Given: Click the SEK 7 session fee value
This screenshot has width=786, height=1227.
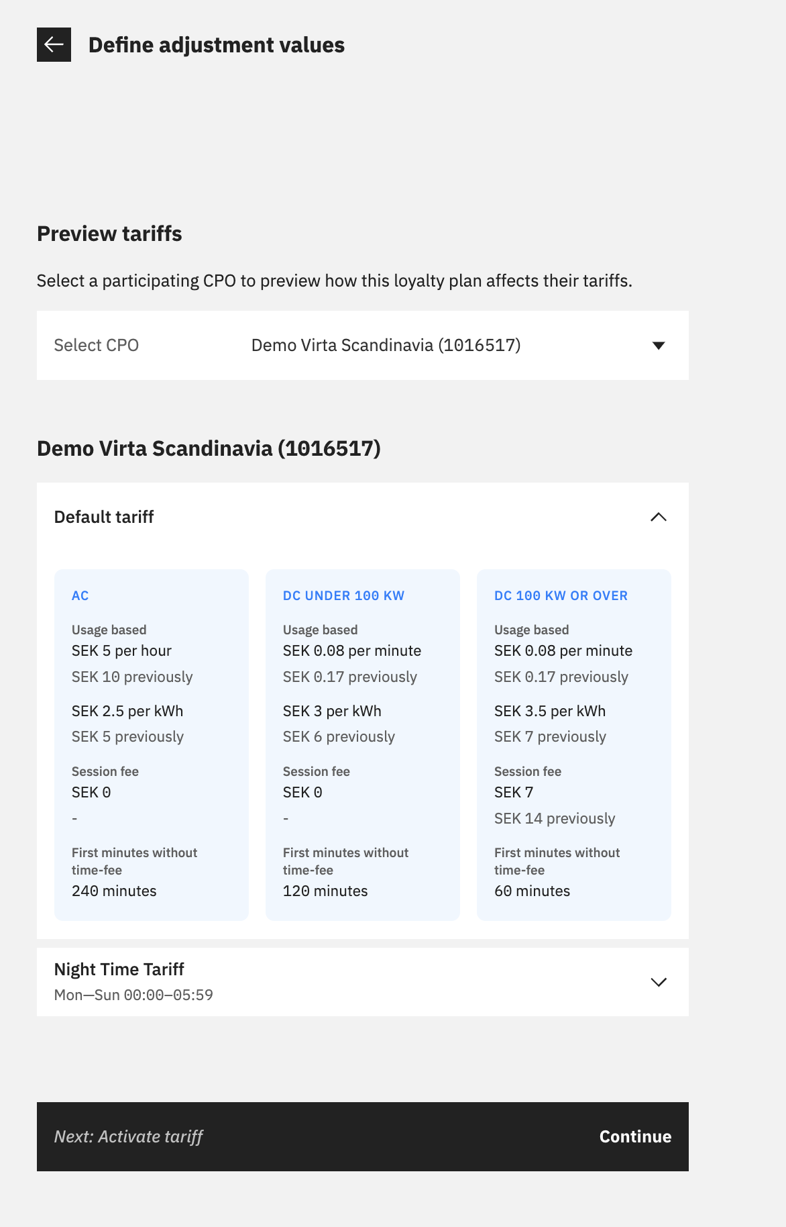Looking at the screenshot, I should pos(513,792).
